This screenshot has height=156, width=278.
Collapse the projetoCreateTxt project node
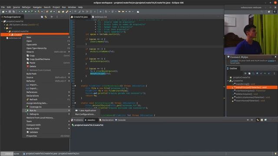coord(2,21)
